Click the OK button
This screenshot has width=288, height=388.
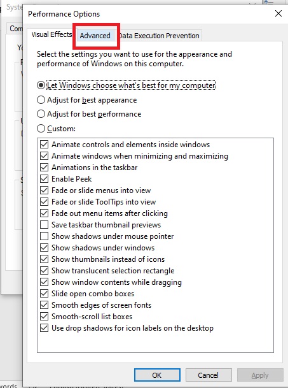157,375
